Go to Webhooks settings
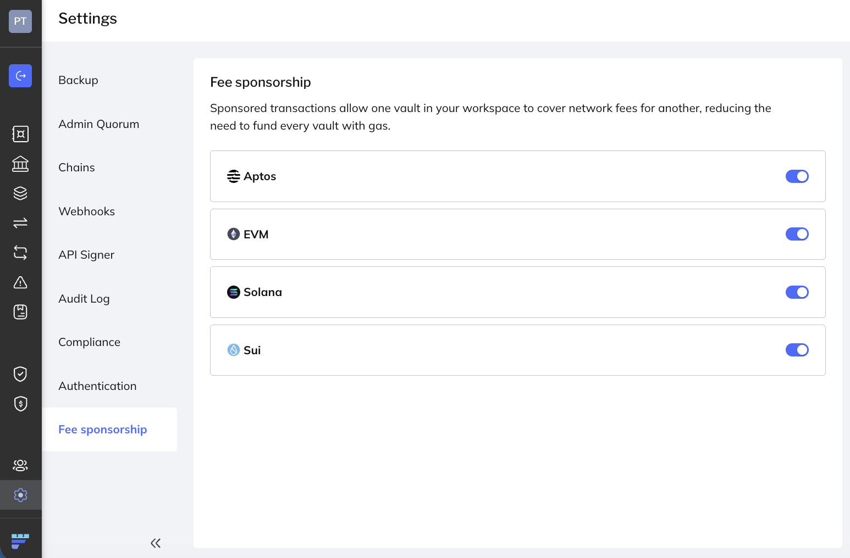Image resolution: width=850 pixels, height=558 pixels. 87,211
